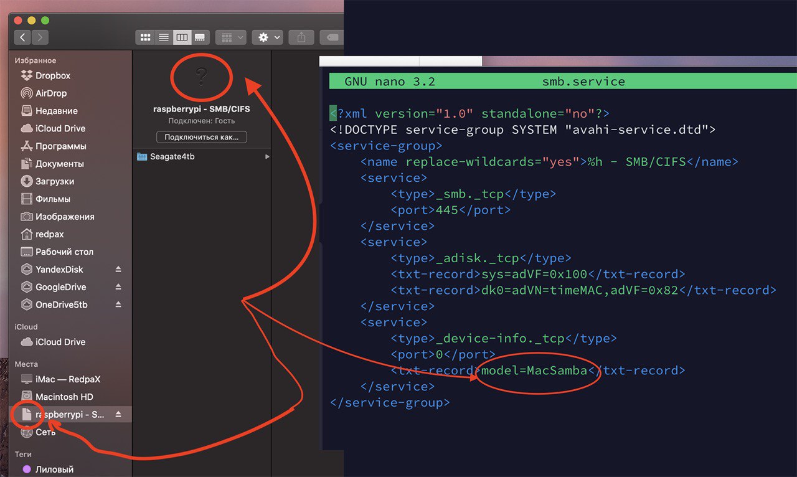Click the smb.service filename in nano header

click(x=583, y=82)
